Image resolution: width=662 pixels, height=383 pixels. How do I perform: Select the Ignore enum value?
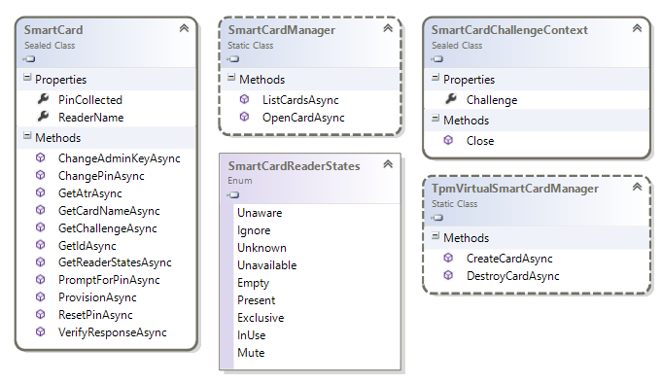point(254,230)
